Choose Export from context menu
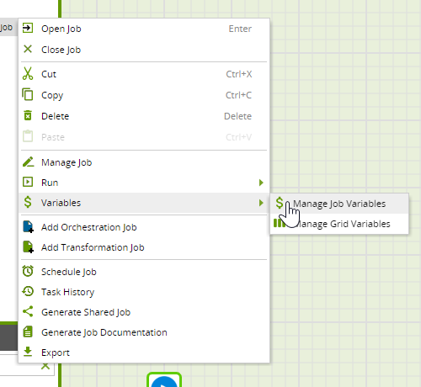This screenshot has height=387, width=421. coord(144,353)
